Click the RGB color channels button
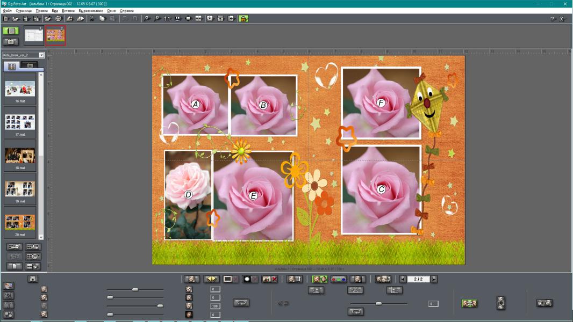573x322 pixels. 338,279
